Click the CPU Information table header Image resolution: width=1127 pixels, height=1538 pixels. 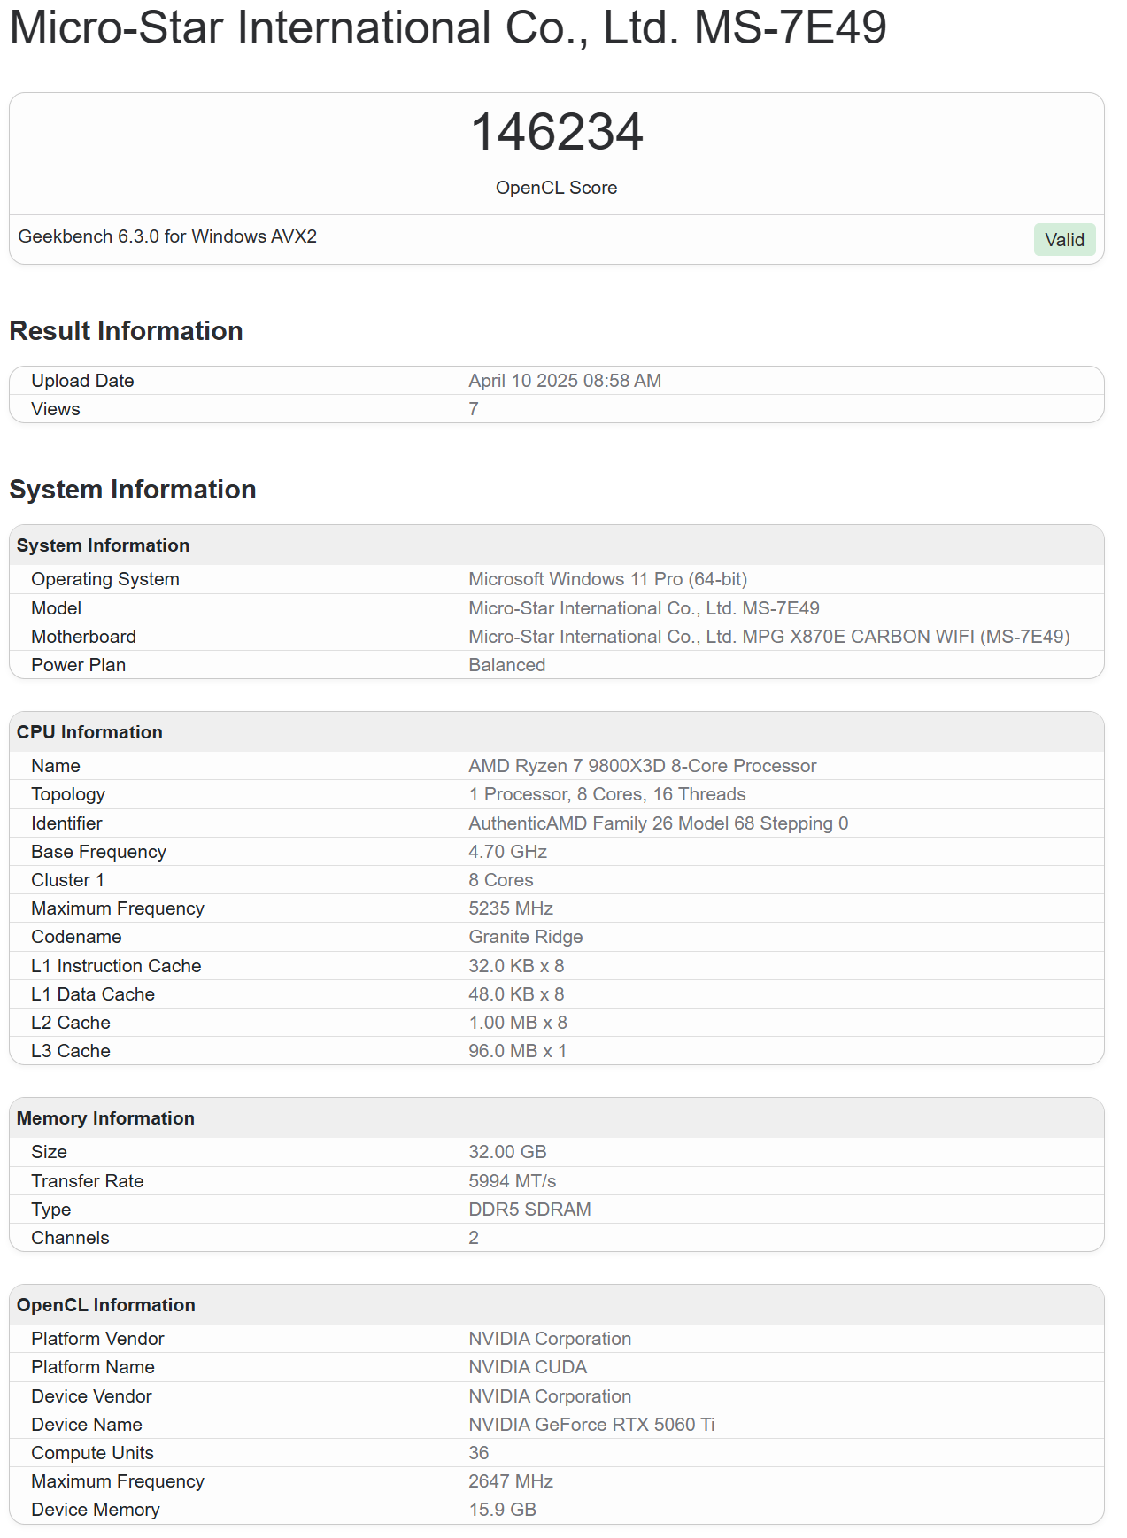(89, 732)
